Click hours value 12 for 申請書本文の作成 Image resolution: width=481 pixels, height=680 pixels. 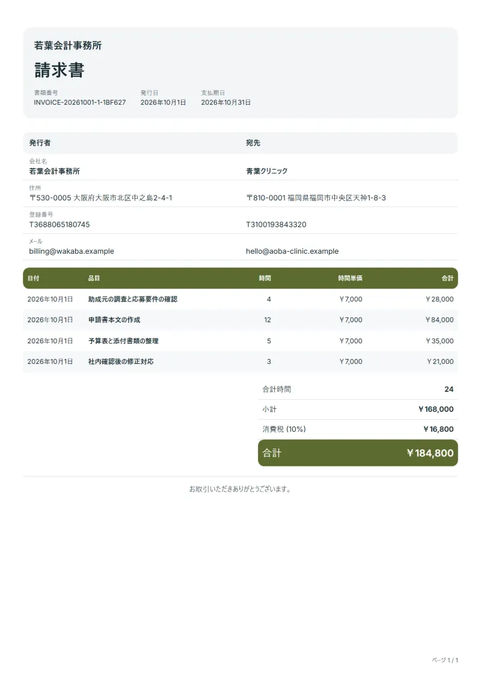268,320
